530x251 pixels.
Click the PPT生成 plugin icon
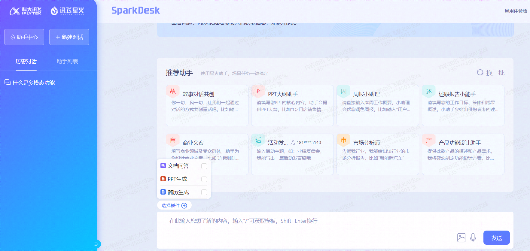pos(163,179)
